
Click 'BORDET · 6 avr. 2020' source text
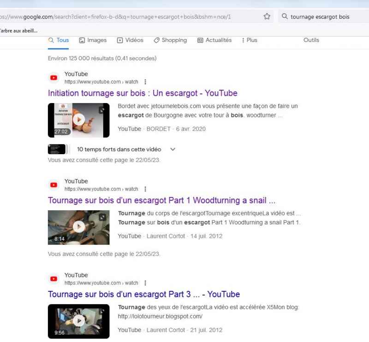(176, 129)
